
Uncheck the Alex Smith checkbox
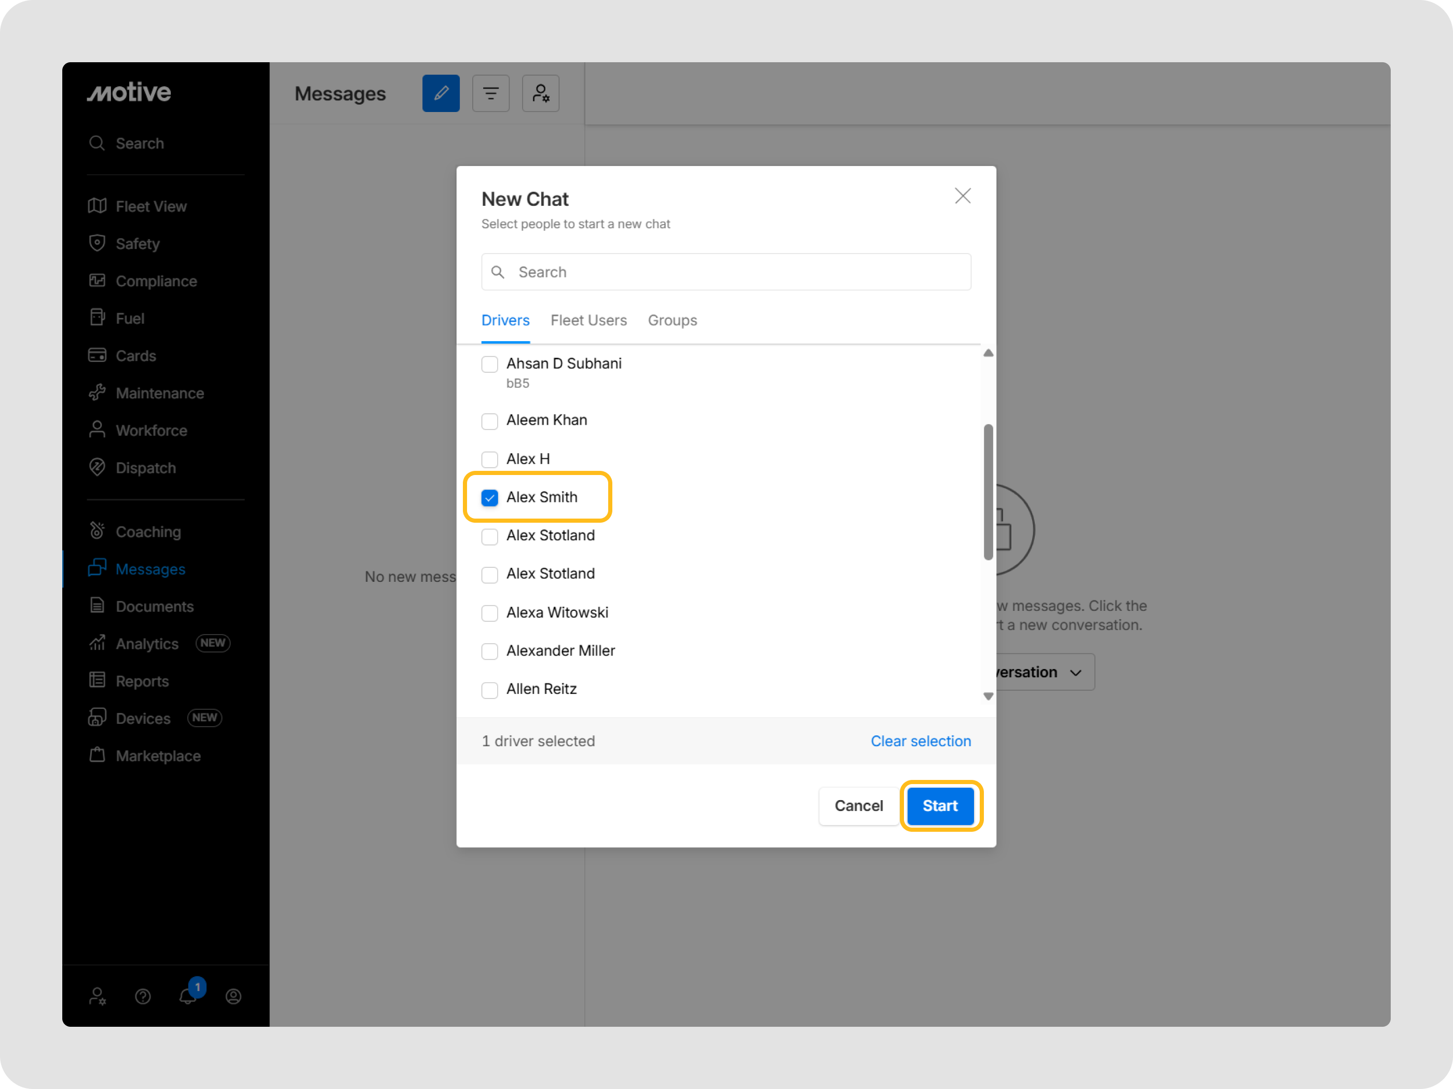coord(489,497)
